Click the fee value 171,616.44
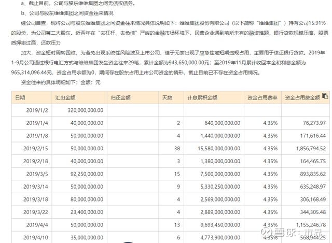The width and height of the screenshot is (332, 243). click(313, 136)
